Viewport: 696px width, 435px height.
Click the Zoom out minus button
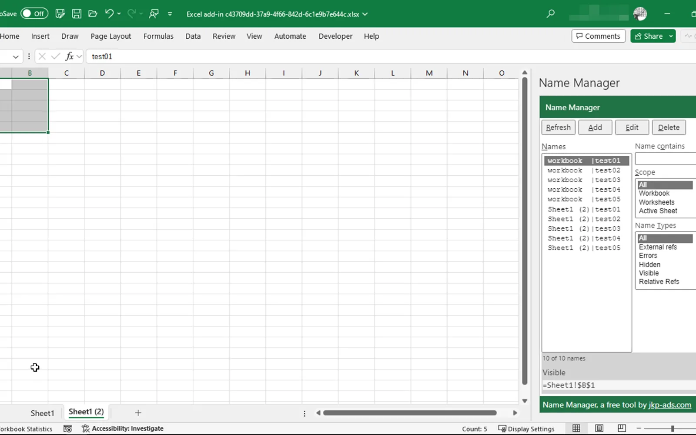[x=638, y=428]
